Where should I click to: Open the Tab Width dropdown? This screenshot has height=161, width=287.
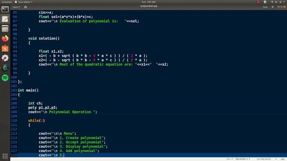point(243,159)
